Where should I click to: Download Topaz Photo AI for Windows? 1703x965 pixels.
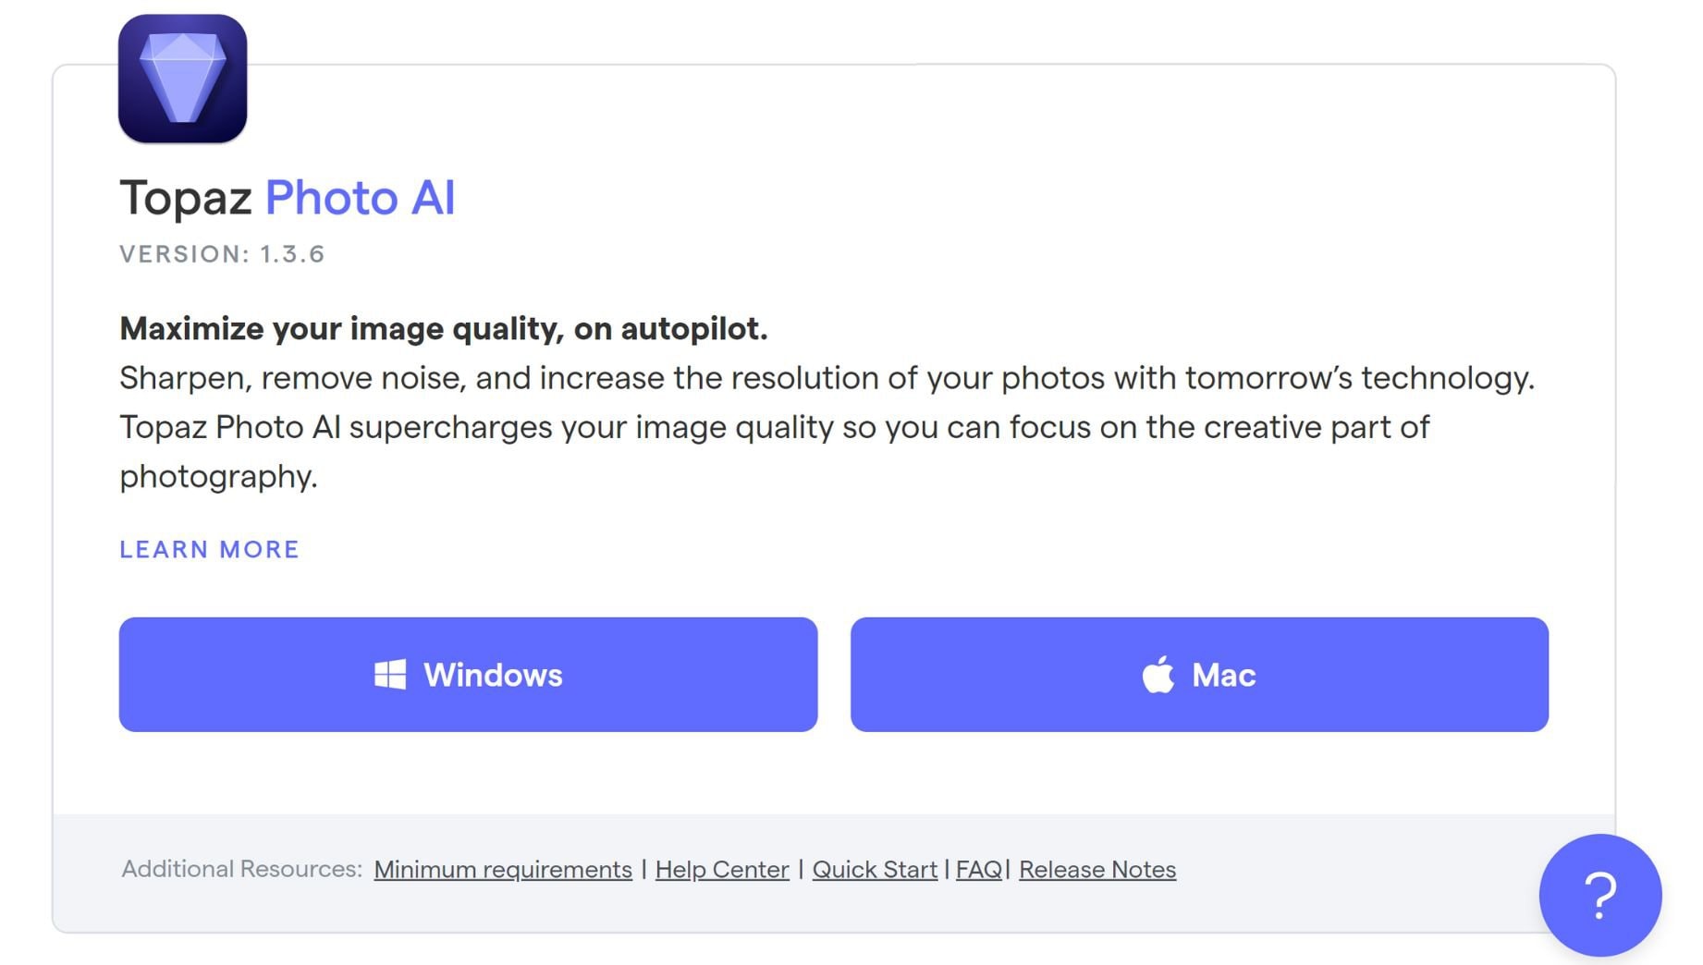click(x=467, y=675)
